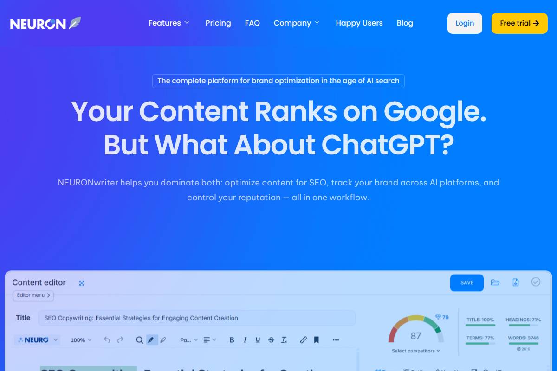
Task: Open the three-dot more options in toolbar
Action: click(336, 340)
